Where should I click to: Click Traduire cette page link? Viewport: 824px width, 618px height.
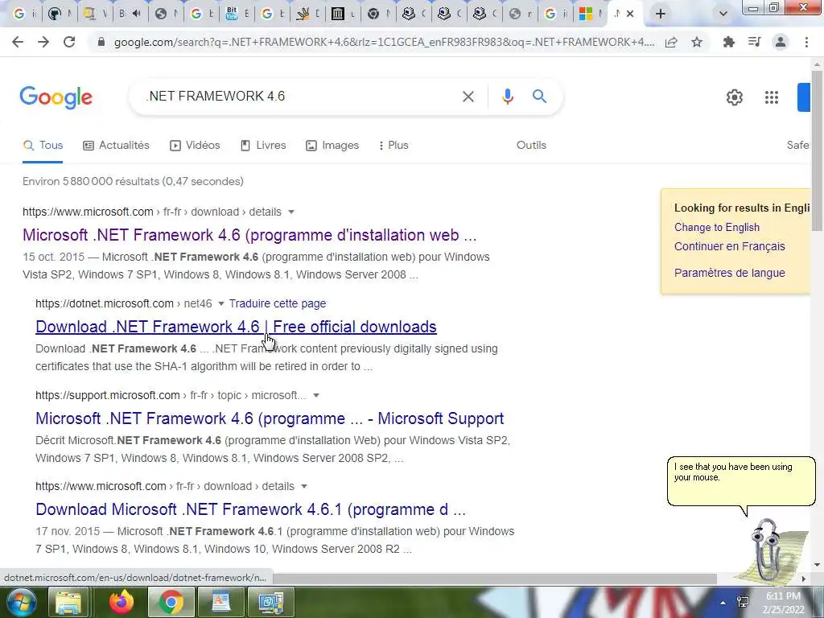(x=278, y=303)
